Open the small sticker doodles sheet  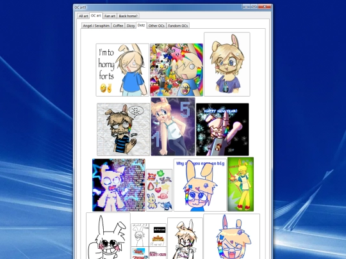click(160, 191)
